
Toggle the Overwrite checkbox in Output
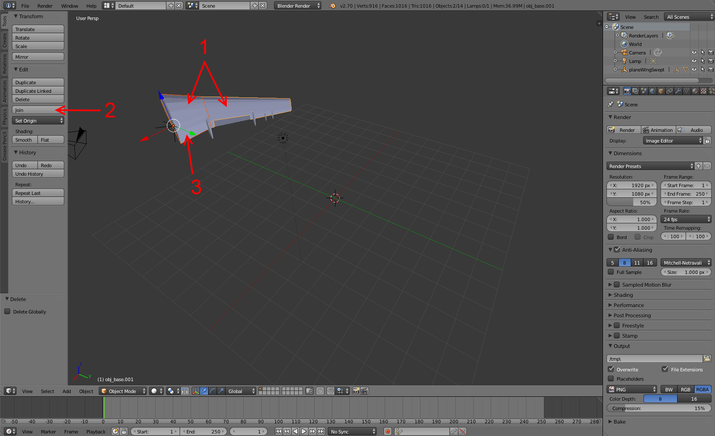(x=611, y=369)
